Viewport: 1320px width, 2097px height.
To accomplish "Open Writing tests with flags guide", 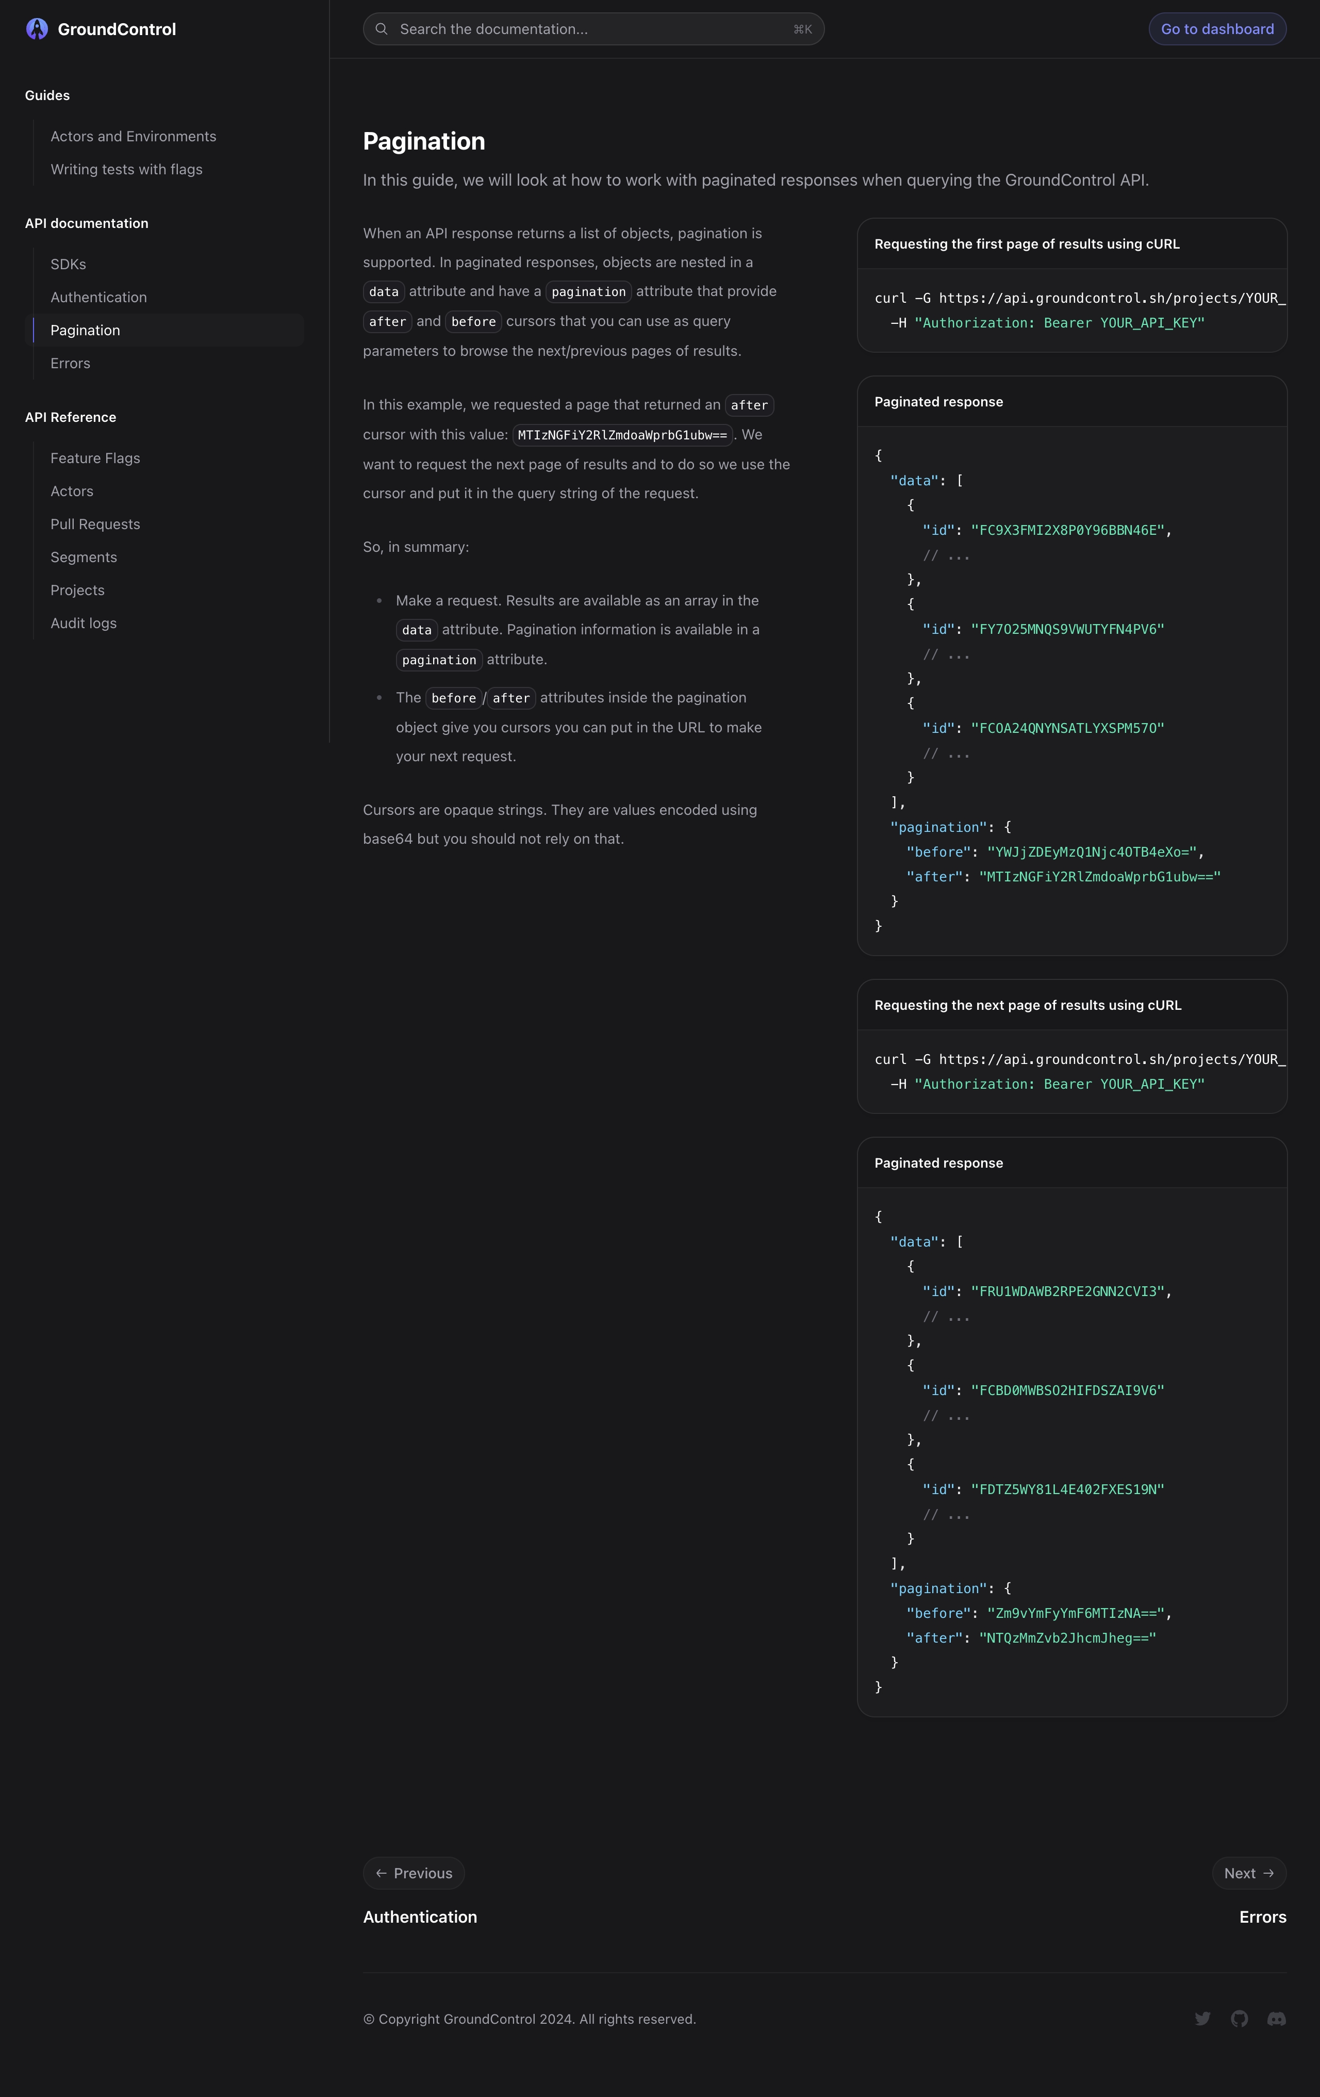I will tap(126, 170).
